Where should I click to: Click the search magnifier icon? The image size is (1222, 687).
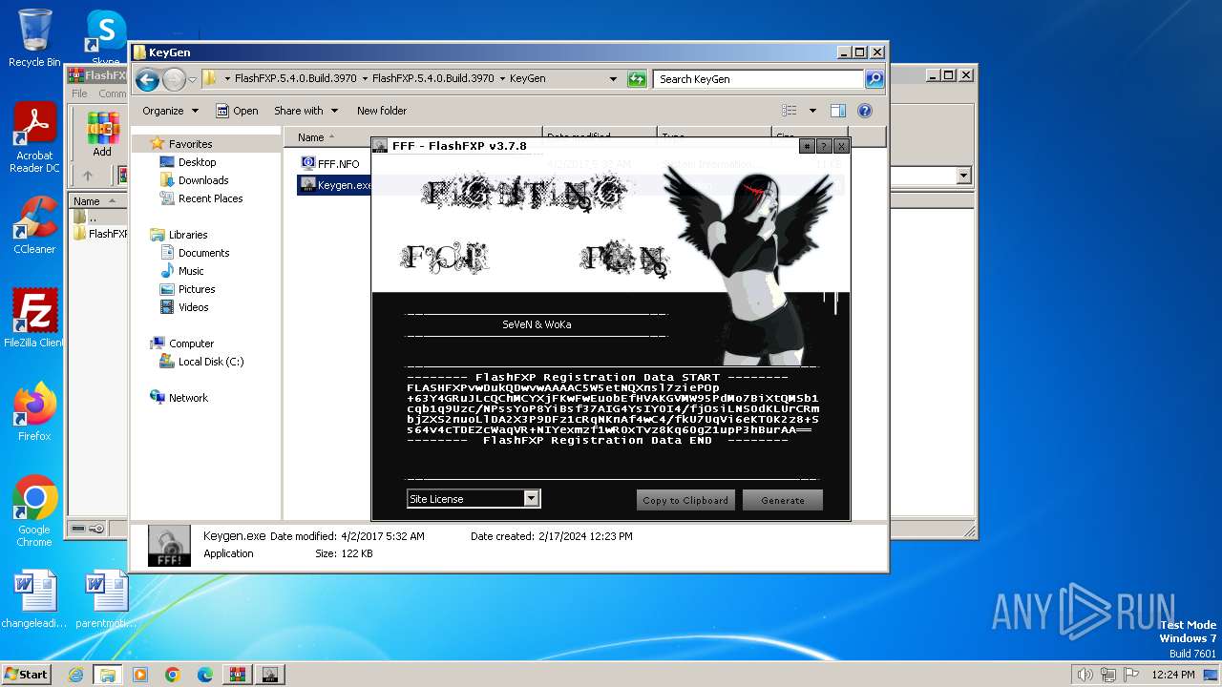point(874,79)
